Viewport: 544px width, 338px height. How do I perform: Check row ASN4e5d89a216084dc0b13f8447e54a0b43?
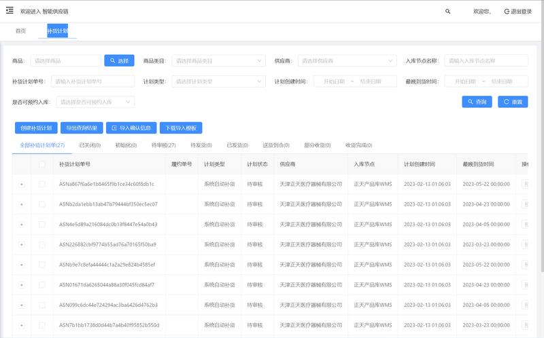(x=42, y=225)
